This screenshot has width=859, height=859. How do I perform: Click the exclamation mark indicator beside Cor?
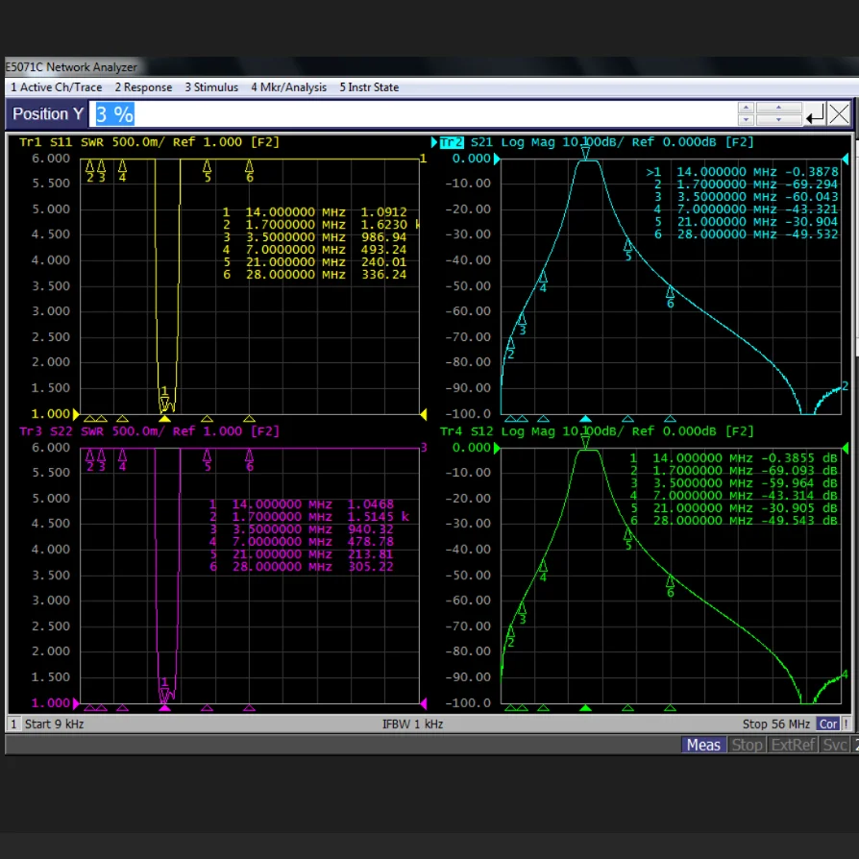coord(846,724)
